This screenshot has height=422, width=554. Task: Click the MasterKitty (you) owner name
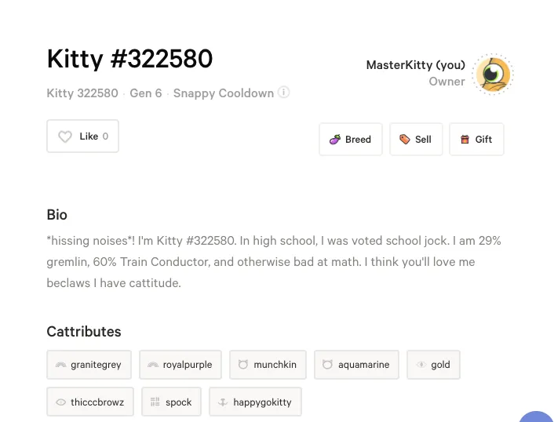click(x=416, y=65)
